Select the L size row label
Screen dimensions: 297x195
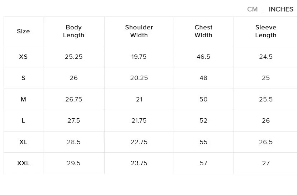pos(23,120)
